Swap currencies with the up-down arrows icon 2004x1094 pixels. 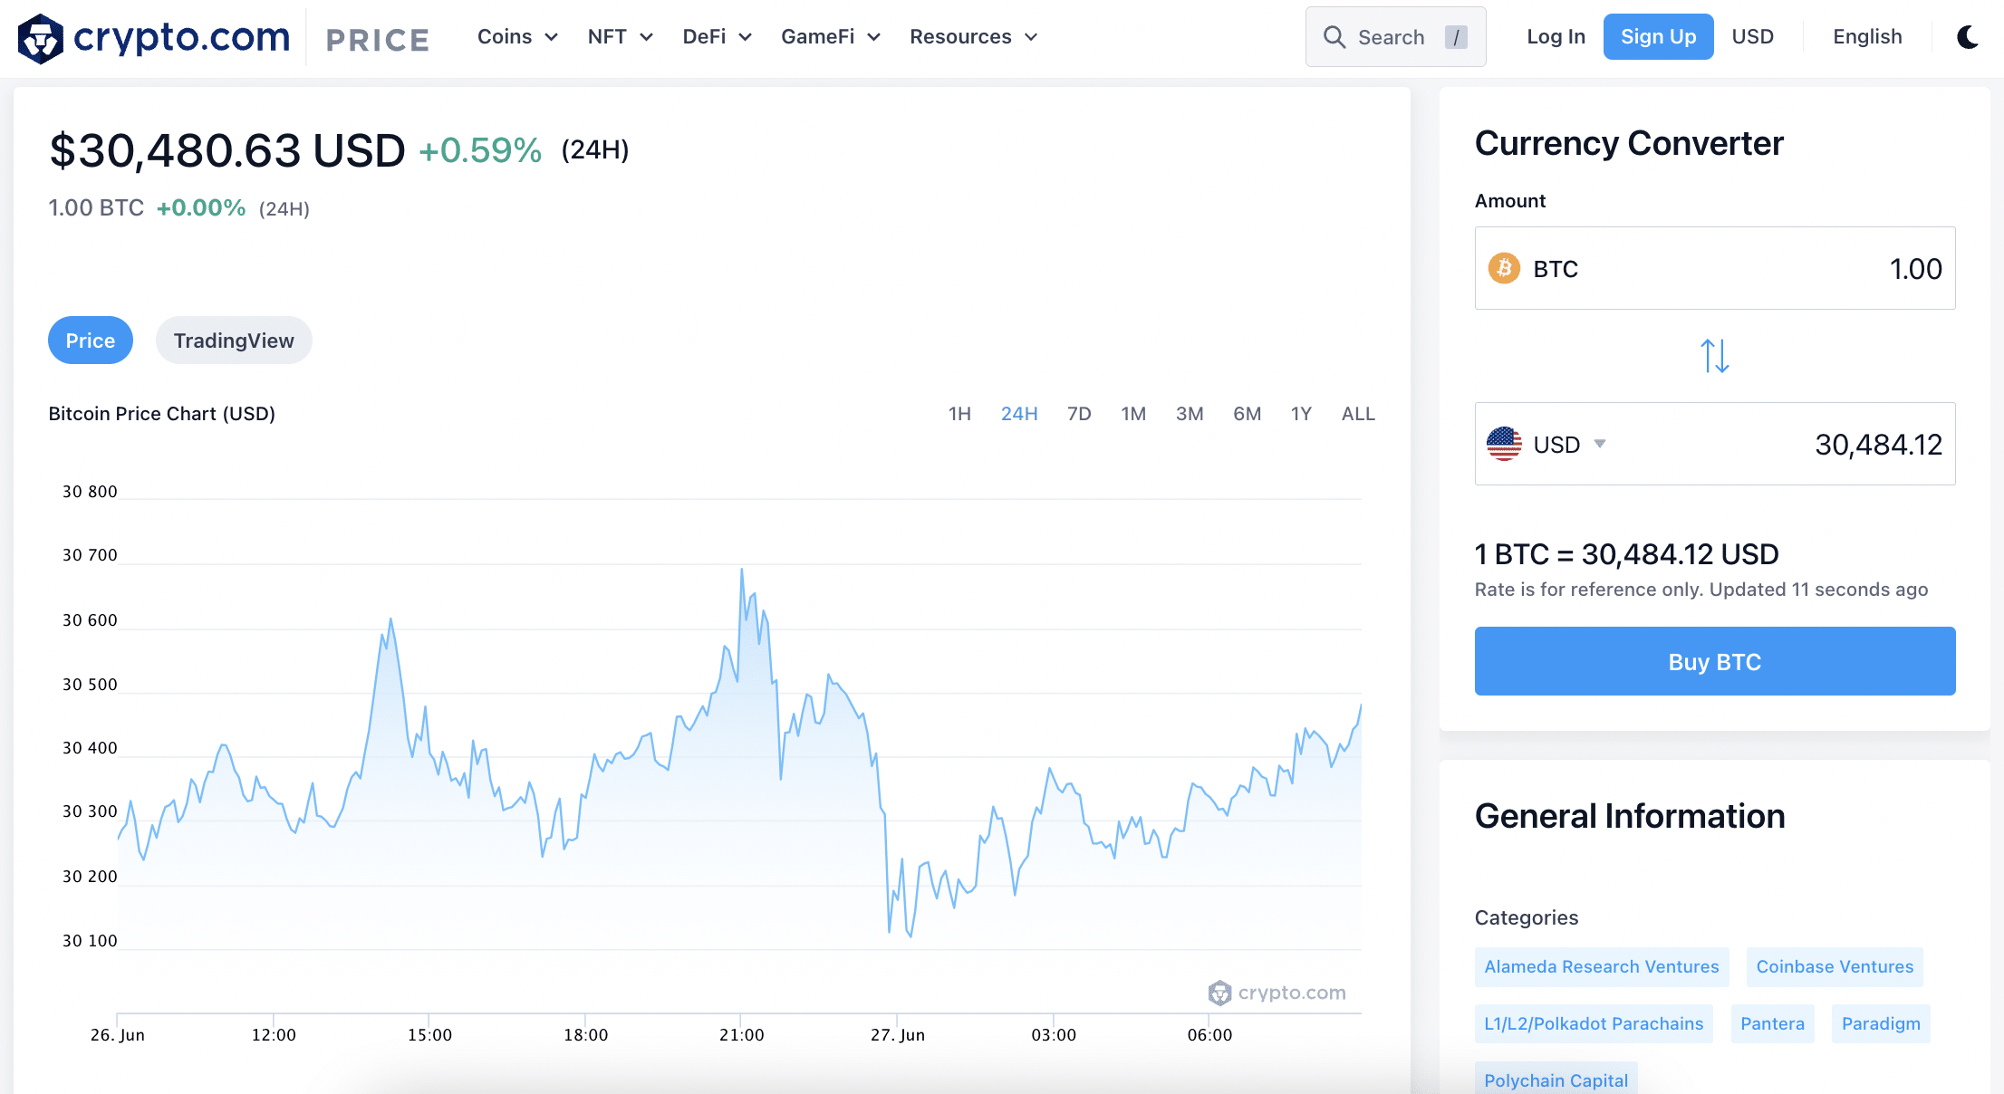point(1714,356)
